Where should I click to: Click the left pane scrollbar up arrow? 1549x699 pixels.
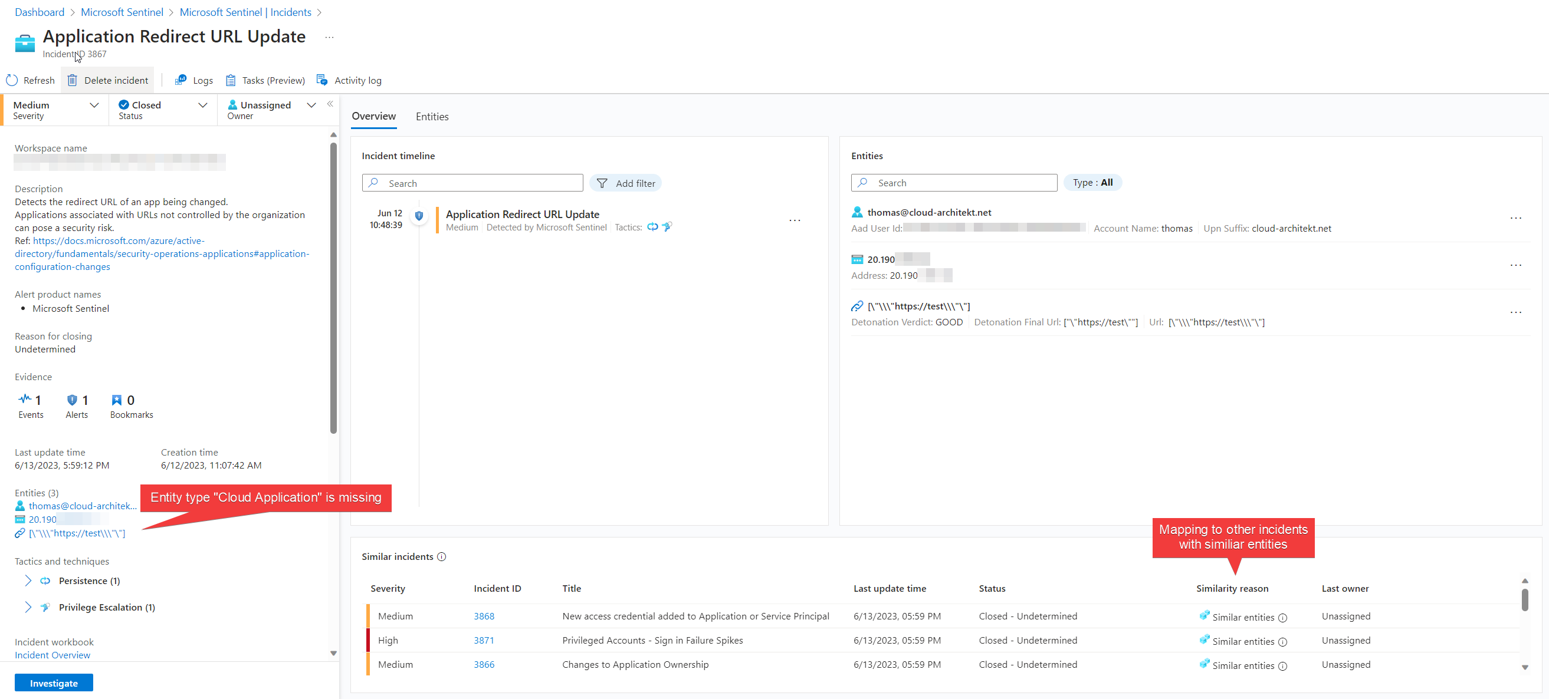tap(333, 134)
